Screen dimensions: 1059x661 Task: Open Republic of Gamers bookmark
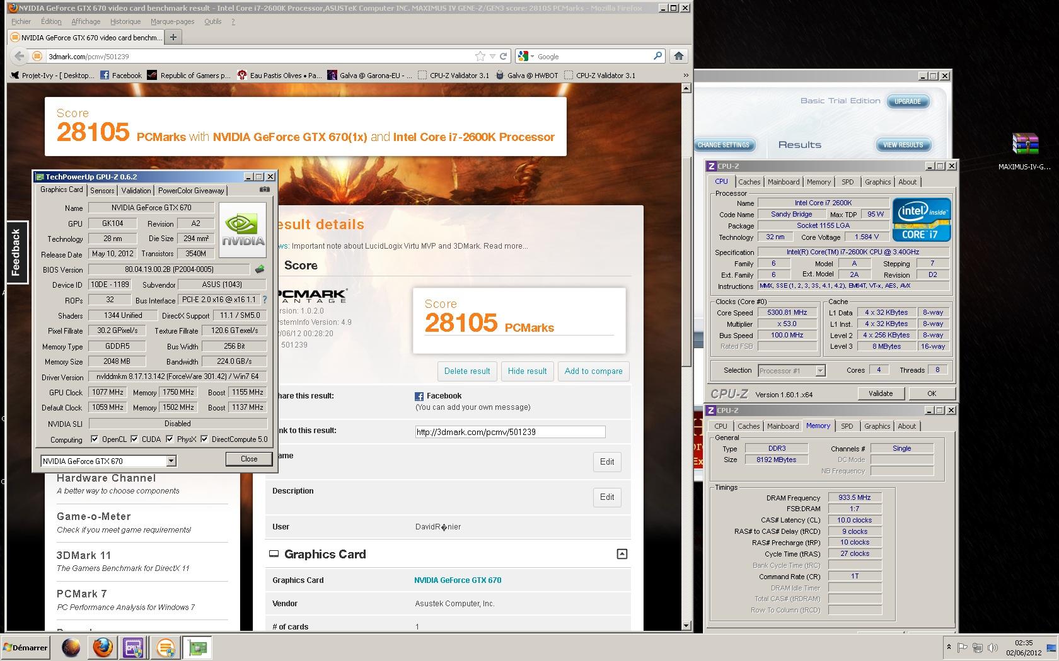pos(189,75)
